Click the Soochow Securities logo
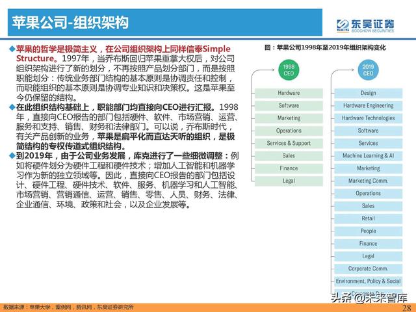416x312 pixels. point(365,26)
